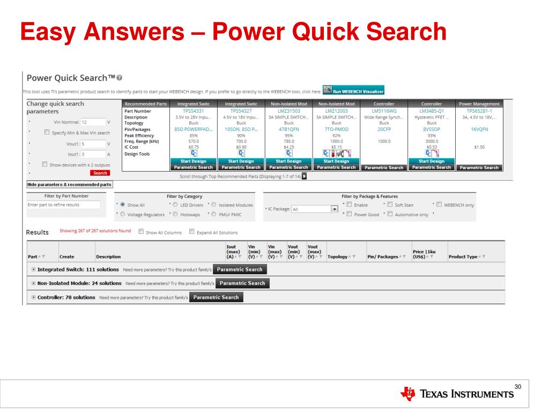Focus the Vin Nominal input field

point(93,122)
